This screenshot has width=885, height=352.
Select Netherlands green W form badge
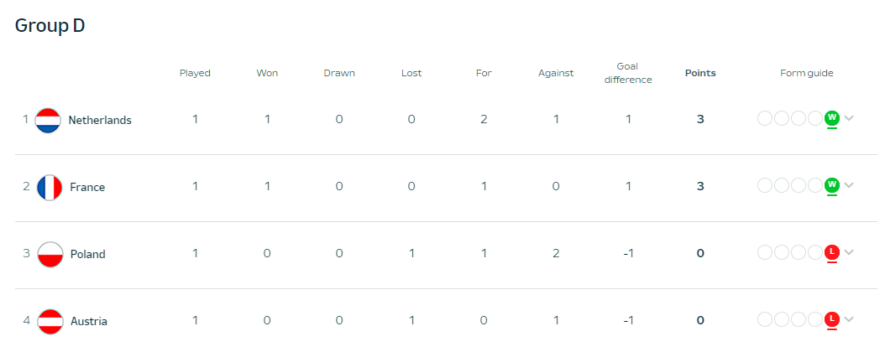tap(832, 118)
